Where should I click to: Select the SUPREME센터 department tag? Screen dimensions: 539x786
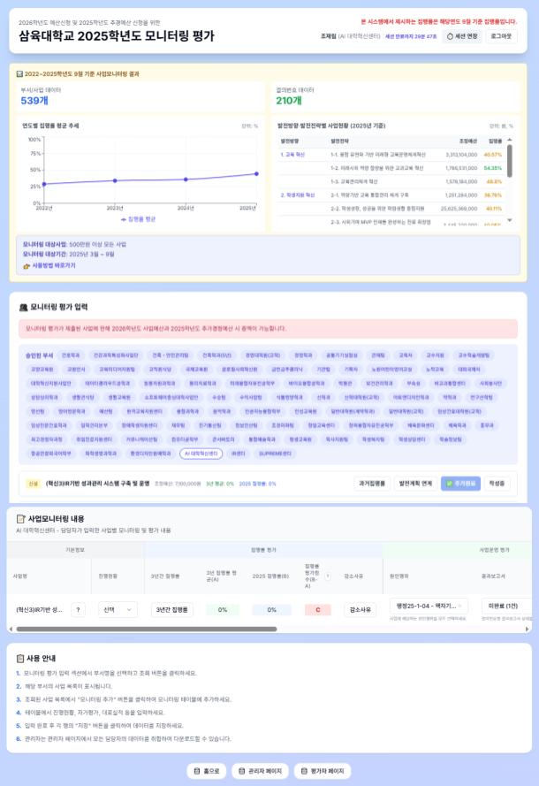point(275,454)
